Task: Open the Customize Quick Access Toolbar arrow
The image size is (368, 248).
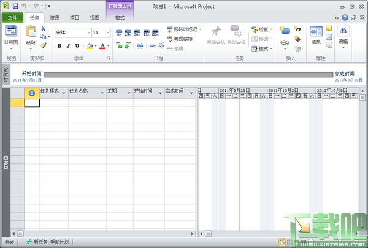Action: (x=49, y=6)
